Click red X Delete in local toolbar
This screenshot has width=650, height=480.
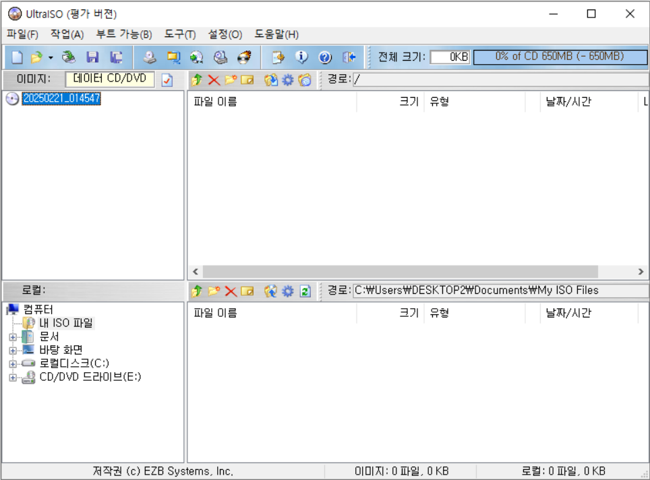tap(231, 291)
